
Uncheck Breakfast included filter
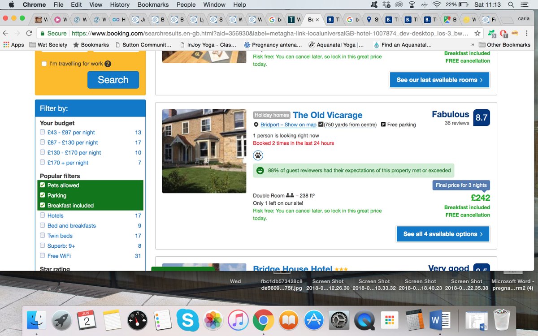[x=43, y=205]
